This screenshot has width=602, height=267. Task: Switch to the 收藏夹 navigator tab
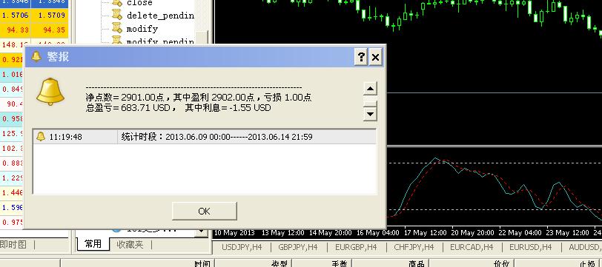click(130, 244)
